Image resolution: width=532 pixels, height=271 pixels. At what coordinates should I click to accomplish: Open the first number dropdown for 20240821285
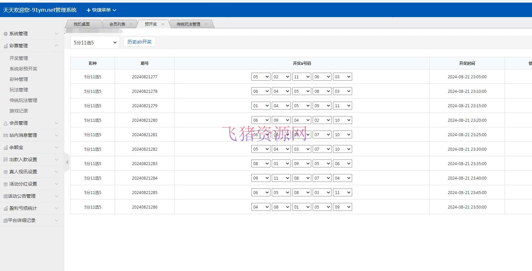point(261,192)
